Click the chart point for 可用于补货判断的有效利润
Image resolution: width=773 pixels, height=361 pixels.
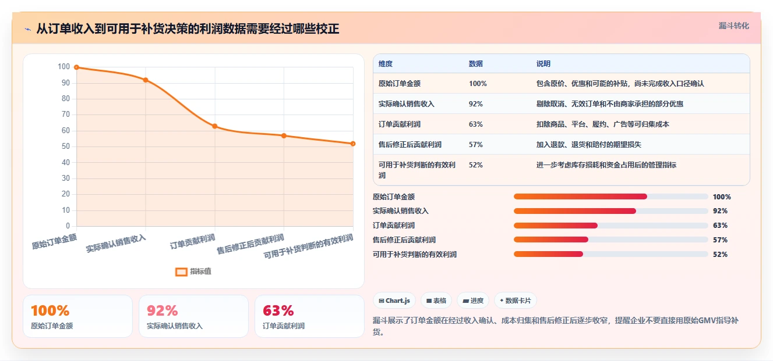352,144
